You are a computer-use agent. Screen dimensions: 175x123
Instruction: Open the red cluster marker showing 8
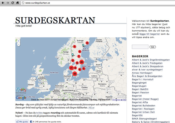click(80, 69)
